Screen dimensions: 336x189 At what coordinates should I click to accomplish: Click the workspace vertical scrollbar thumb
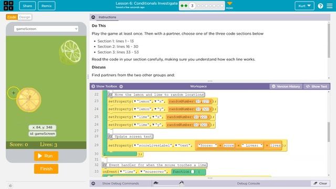(329, 132)
